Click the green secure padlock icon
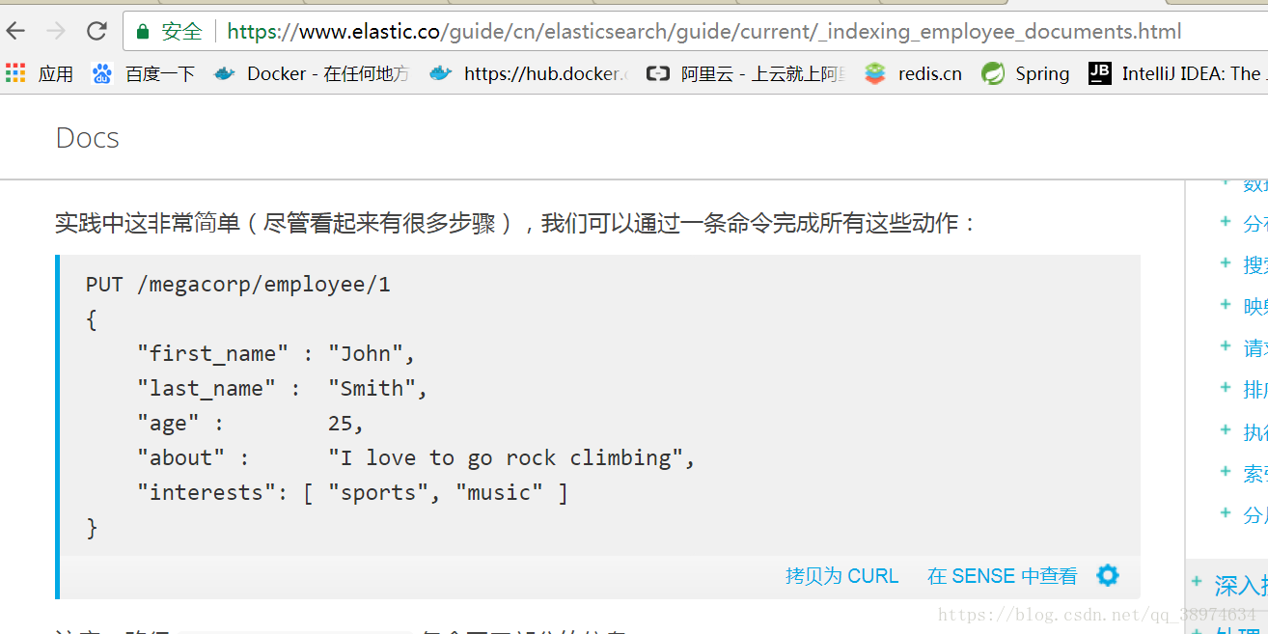This screenshot has width=1268, height=634. [x=143, y=32]
